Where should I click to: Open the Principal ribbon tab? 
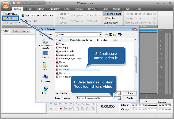click(17, 9)
